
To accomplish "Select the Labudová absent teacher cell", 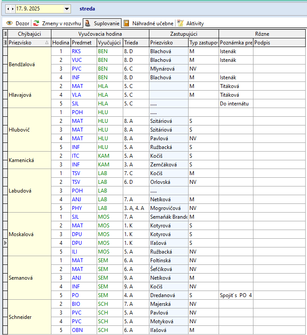I will (29, 190).
